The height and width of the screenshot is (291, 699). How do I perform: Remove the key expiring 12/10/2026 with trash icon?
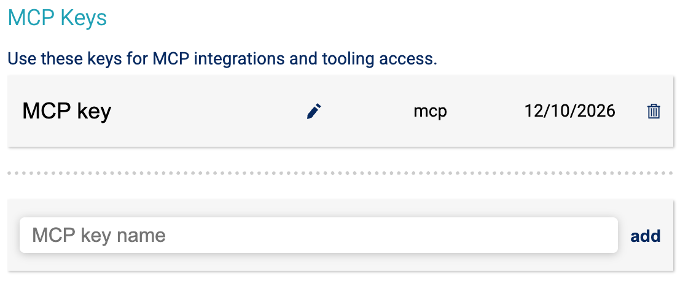coord(654,111)
